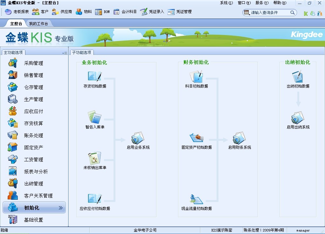Open 出纳初始数据 icon
This screenshot has height=234, width=325.
click(x=298, y=76)
